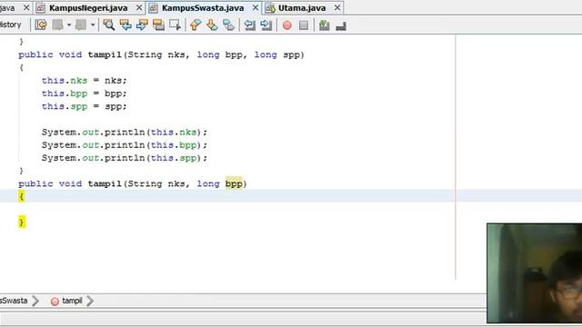The height and width of the screenshot is (327, 582).
Task: Expand chevron after tampil breadcrumb
Action: click(90, 301)
